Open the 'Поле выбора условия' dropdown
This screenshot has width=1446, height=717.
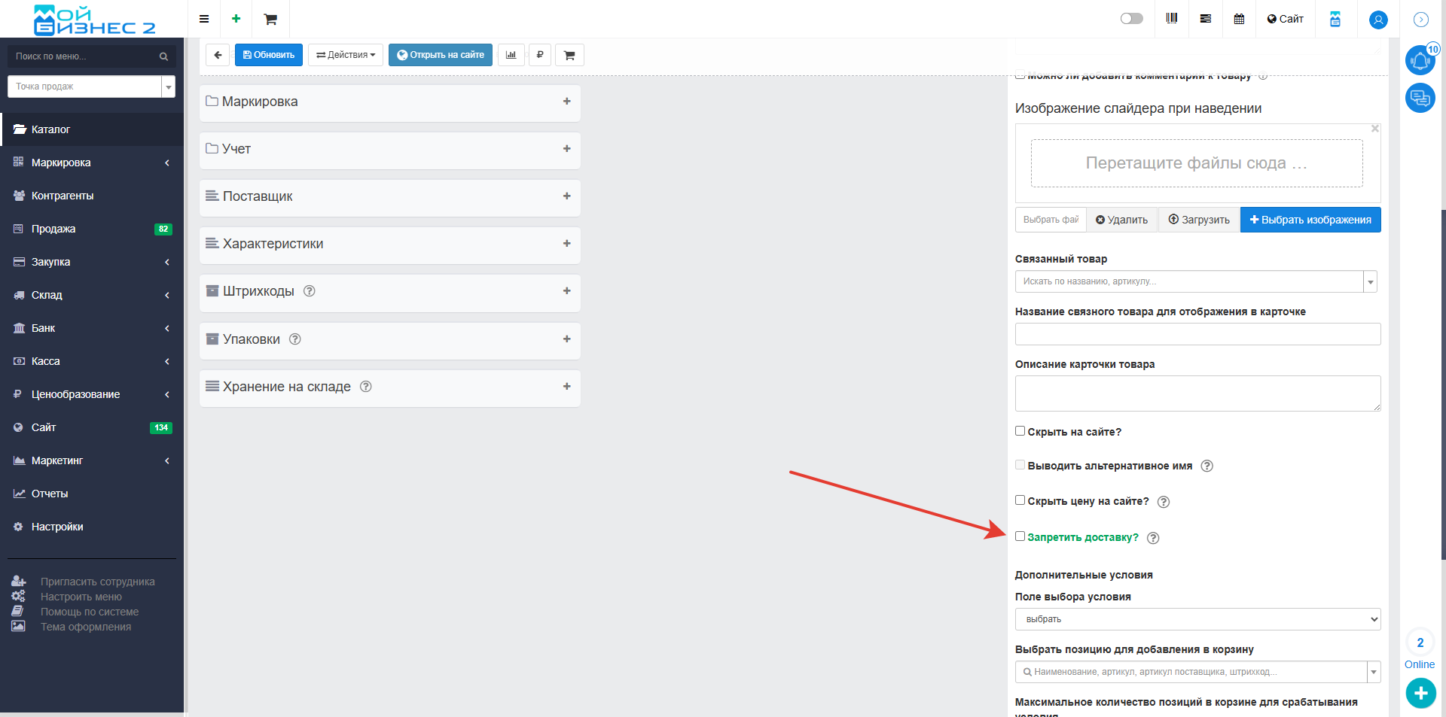pos(1197,619)
